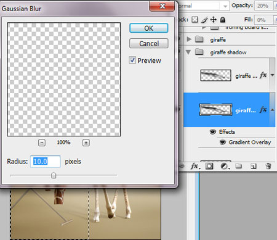Select the giraffe shadow group name text
The width and height of the screenshot is (277, 240).
click(228, 52)
